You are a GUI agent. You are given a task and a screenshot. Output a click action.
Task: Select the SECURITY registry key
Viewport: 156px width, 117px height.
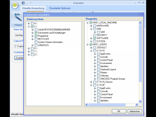click(102, 35)
